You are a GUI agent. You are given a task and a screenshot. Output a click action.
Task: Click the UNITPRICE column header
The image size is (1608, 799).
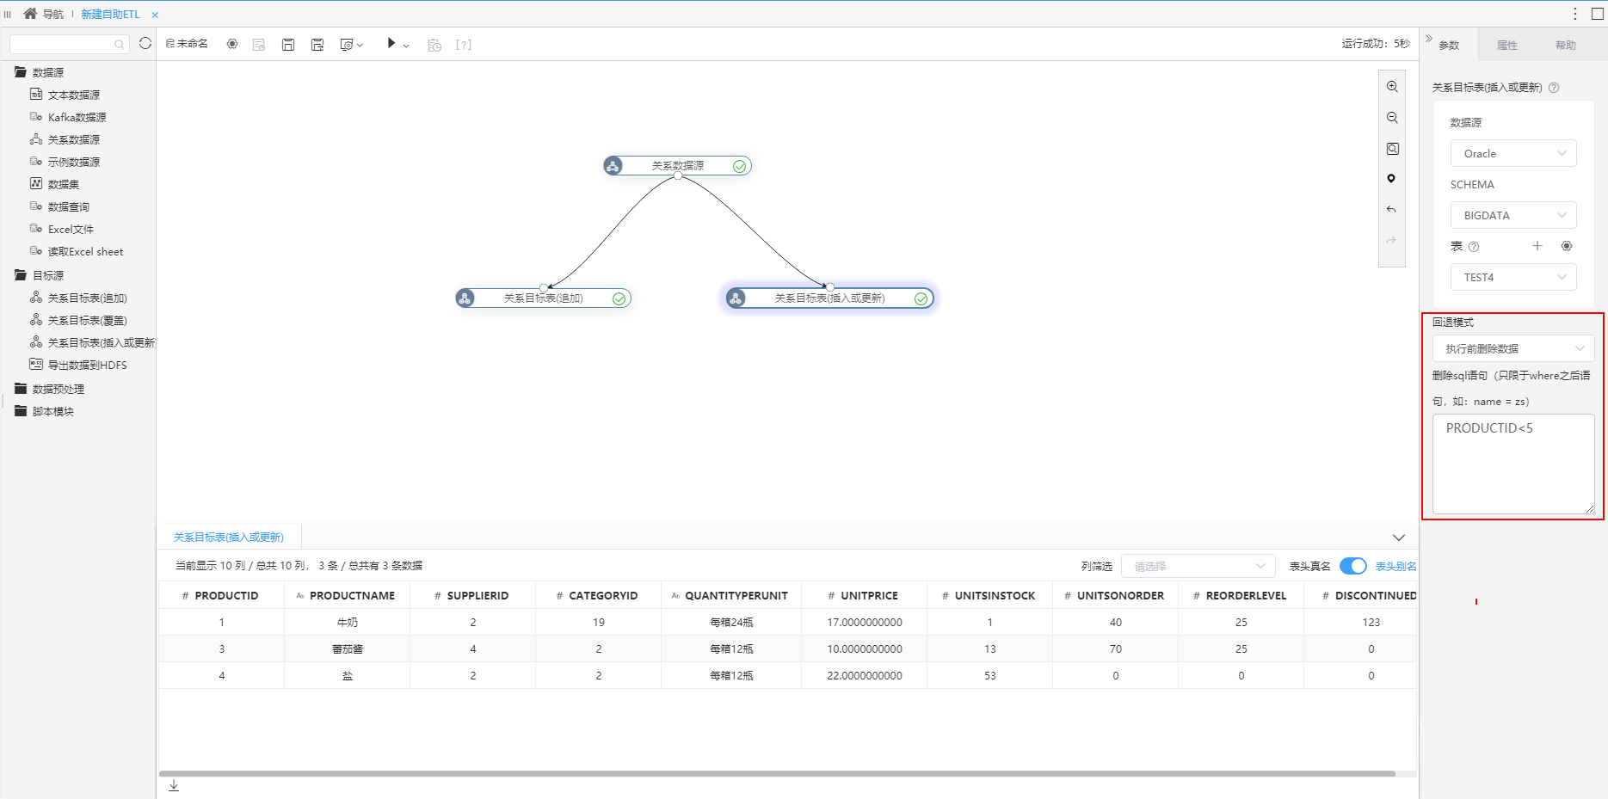pos(864,596)
